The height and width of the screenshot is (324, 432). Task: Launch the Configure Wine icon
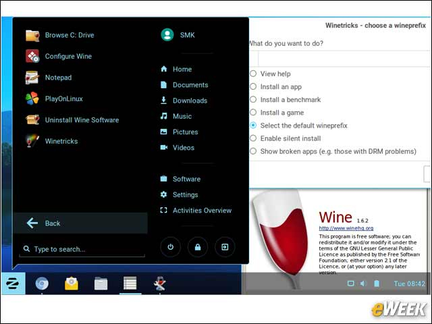pos(32,56)
